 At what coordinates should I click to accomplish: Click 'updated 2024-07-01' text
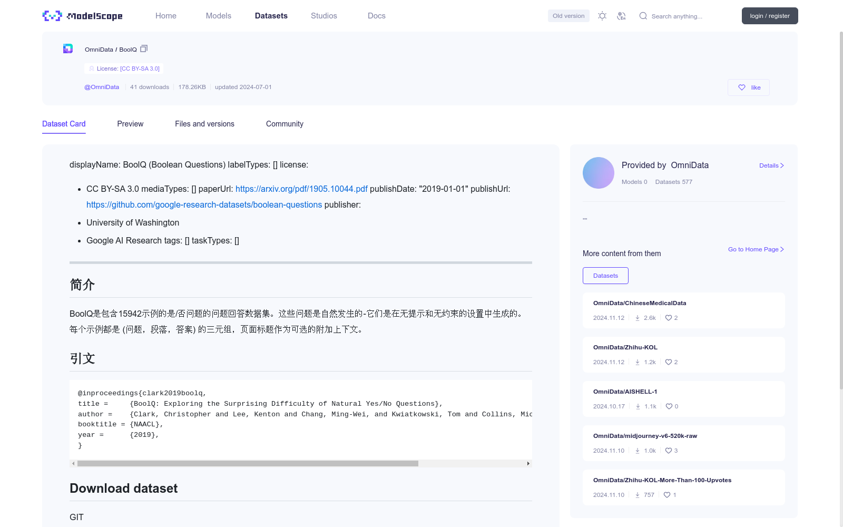pyautogui.click(x=243, y=87)
